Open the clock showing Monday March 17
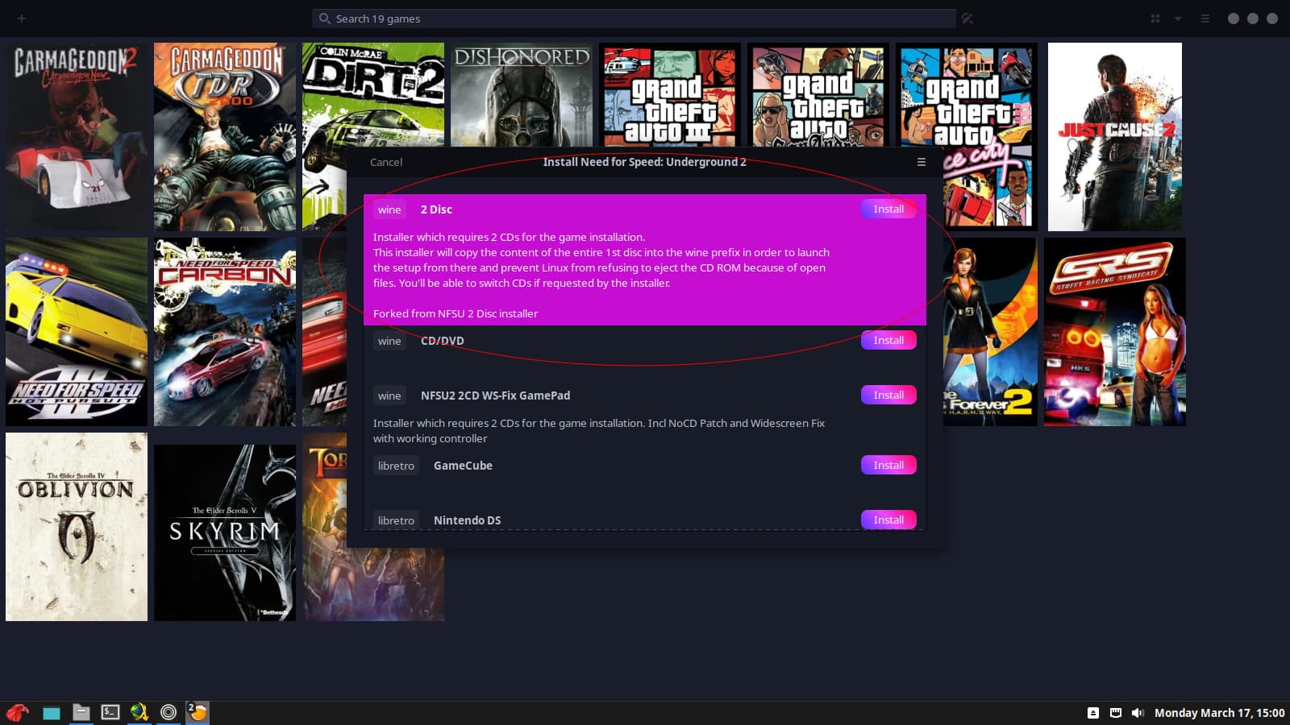Image resolution: width=1290 pixels, height=725 pixels. pos(1219,713)
